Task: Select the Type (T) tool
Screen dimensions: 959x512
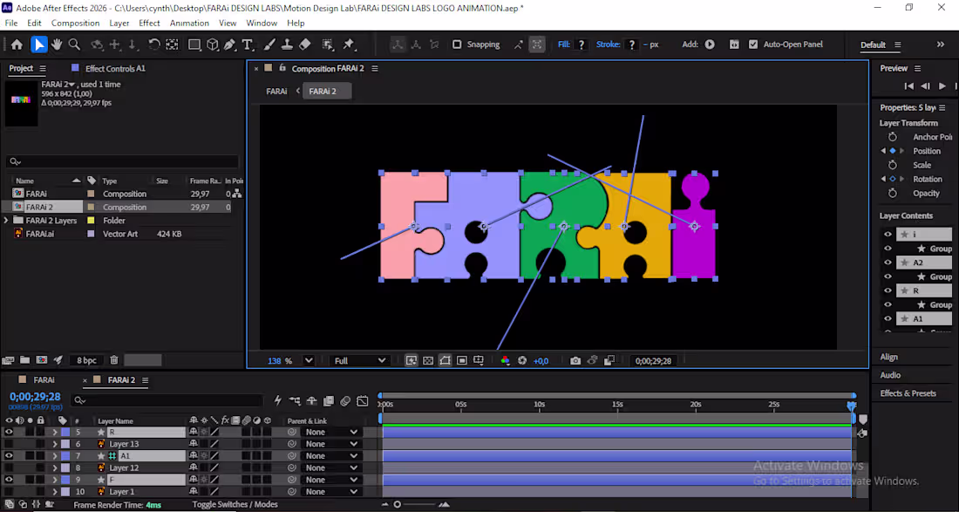Action: 247,44
